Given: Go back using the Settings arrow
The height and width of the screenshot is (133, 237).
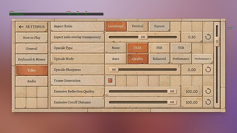Looking at the screenshot, I should coord(21,27).
